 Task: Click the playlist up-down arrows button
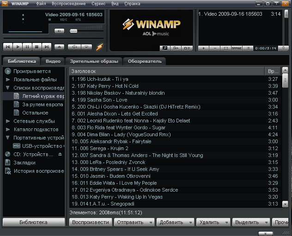(x=283, y=48)
